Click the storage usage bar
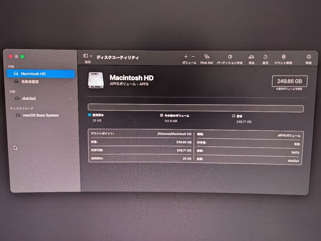Screen dimensions: 321x241 [x=196, y=108]
